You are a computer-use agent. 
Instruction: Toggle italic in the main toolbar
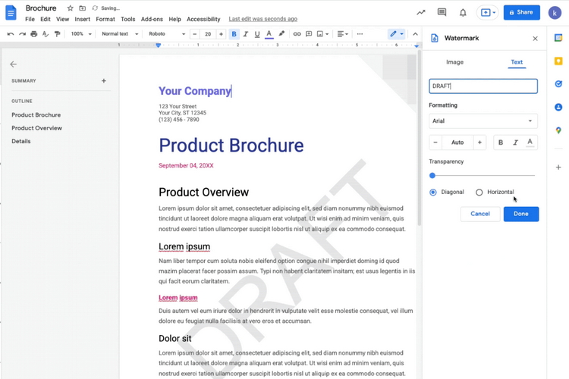[x=246, y=33]
